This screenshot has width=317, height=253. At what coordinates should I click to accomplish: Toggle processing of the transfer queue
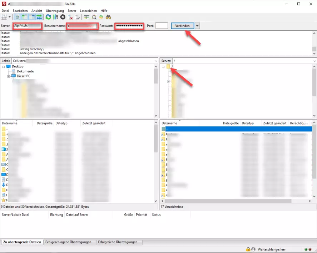pyautogui.click(x=56, y=17)
